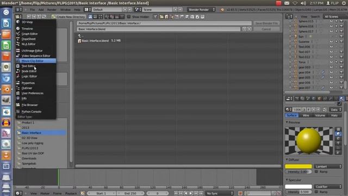
Task: Open the No Sync dropdown in timeline
Action: [x=220, y=194]
